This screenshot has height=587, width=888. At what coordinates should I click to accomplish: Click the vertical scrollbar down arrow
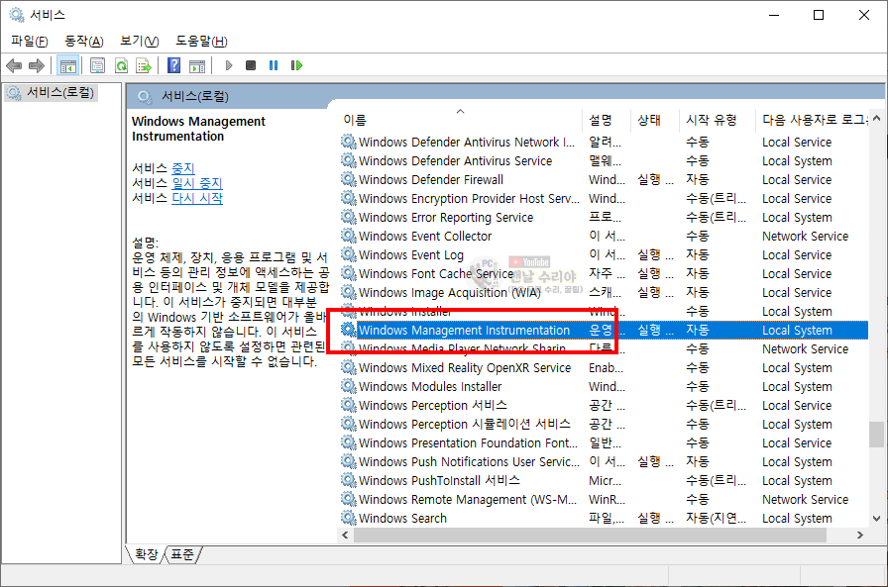(x=877, y=518)
